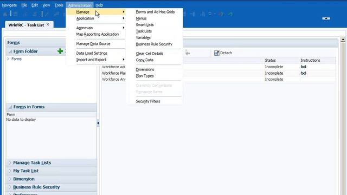347x195 pixels.
Task: Click 'No data to display' text
Action: coord(21,119)
